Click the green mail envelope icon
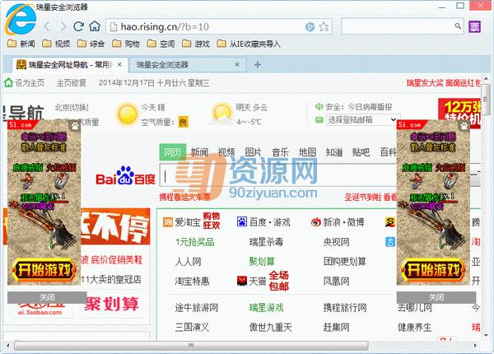This screenshot has height=354, width=494. (319, 119)
